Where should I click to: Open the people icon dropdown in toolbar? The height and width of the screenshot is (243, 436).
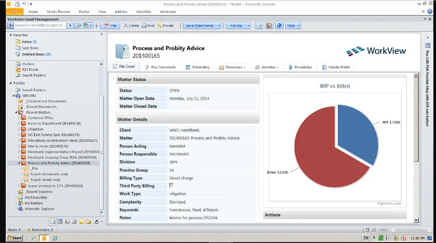[88, 26]
